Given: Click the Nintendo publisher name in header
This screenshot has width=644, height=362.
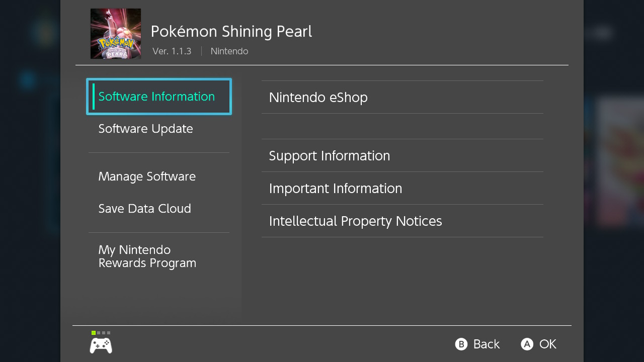Looking at the screenshot, I should [229, 51].
